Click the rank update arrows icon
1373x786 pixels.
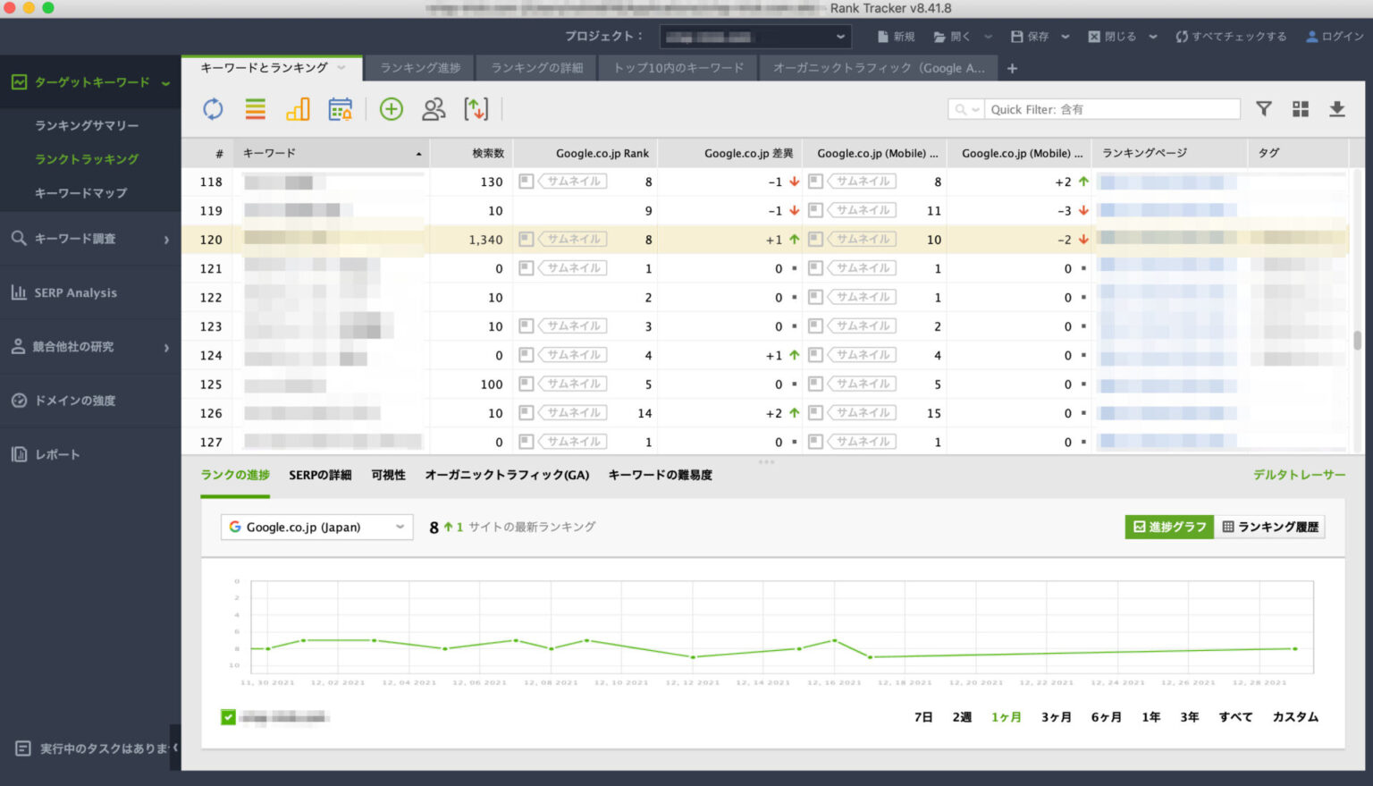click(x=476, y=109)
